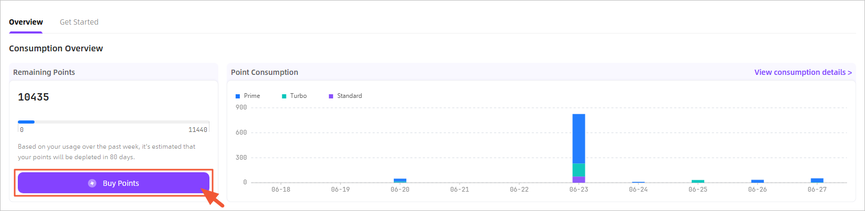The height and width of the screenshot is (211, 865).
Task: Click the Prime legend label
Action: click(252, 96)
